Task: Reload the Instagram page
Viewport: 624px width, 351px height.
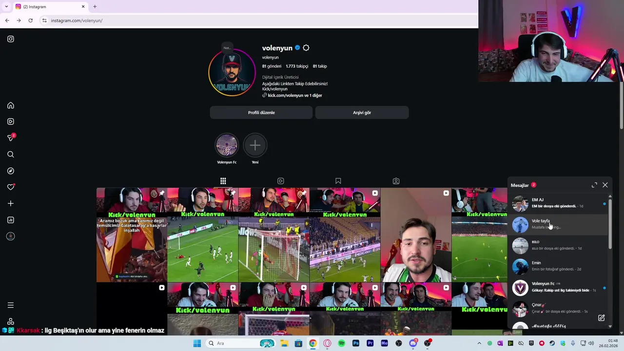Action: 30,20
